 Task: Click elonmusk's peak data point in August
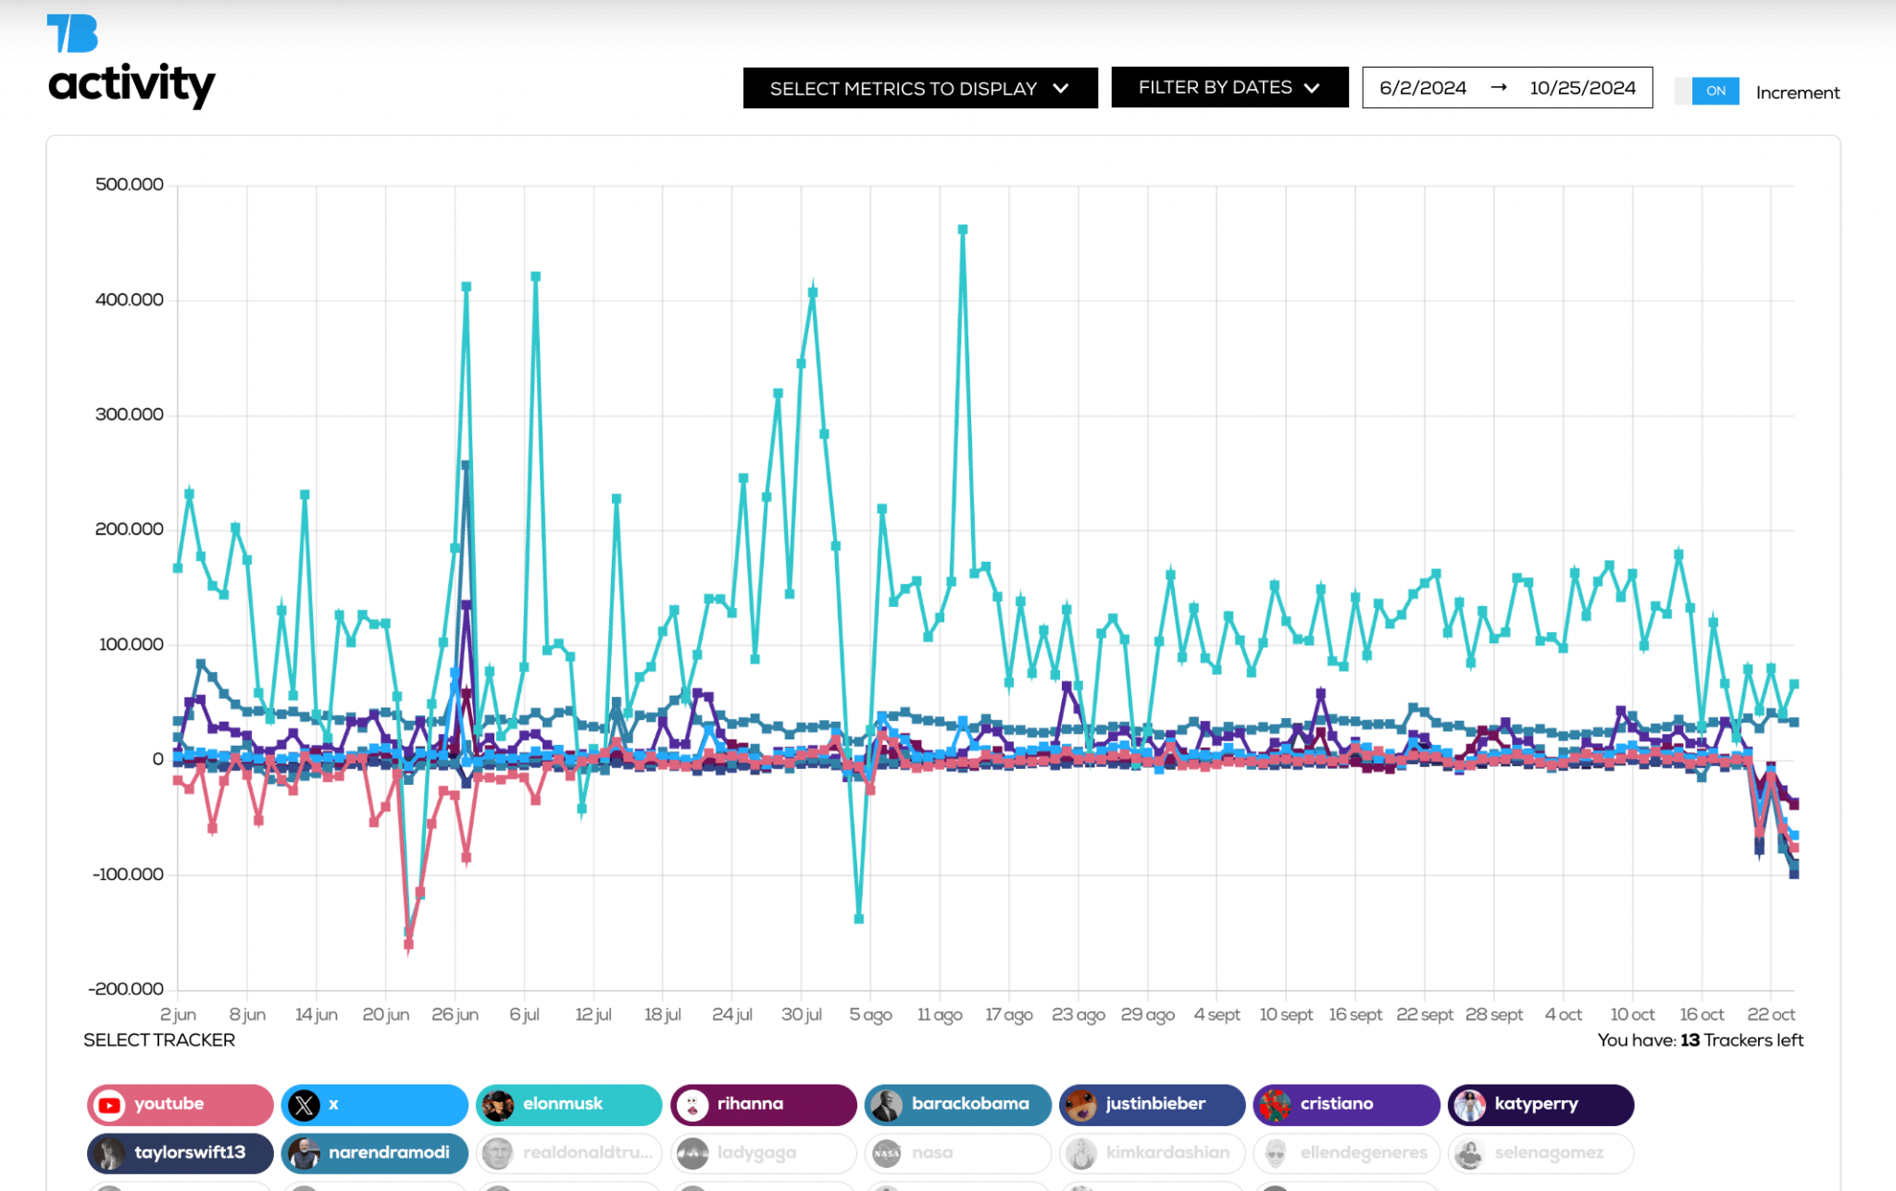tap(963, 230)
